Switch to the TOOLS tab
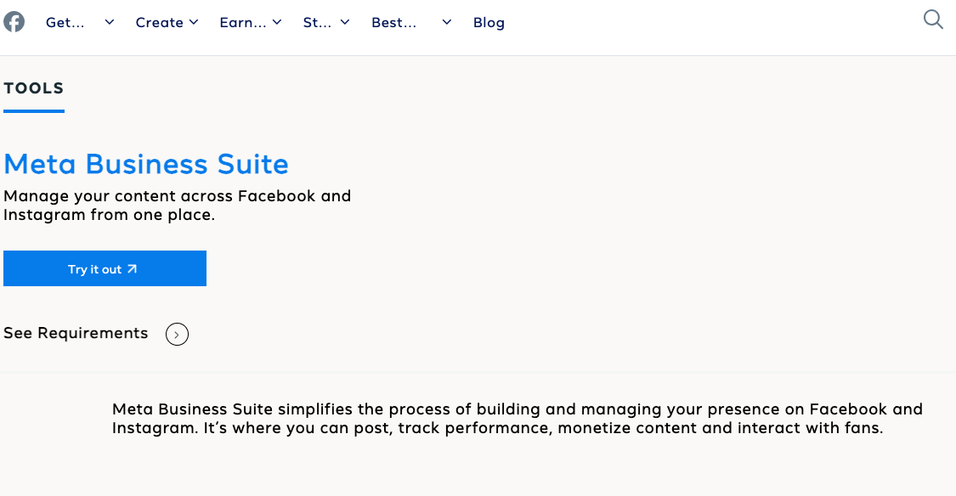Image resolution: width=956 pixels, height=496 pixels. pos(33,87)
